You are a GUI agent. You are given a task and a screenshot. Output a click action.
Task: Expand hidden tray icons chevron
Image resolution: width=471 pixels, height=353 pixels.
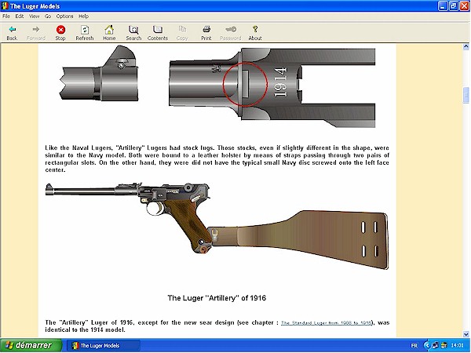coord(427,346)
